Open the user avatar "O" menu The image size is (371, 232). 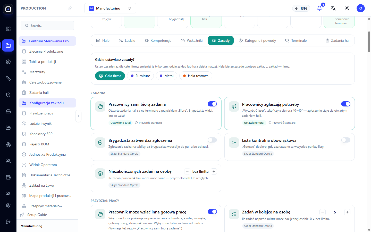tap(361, 8)
